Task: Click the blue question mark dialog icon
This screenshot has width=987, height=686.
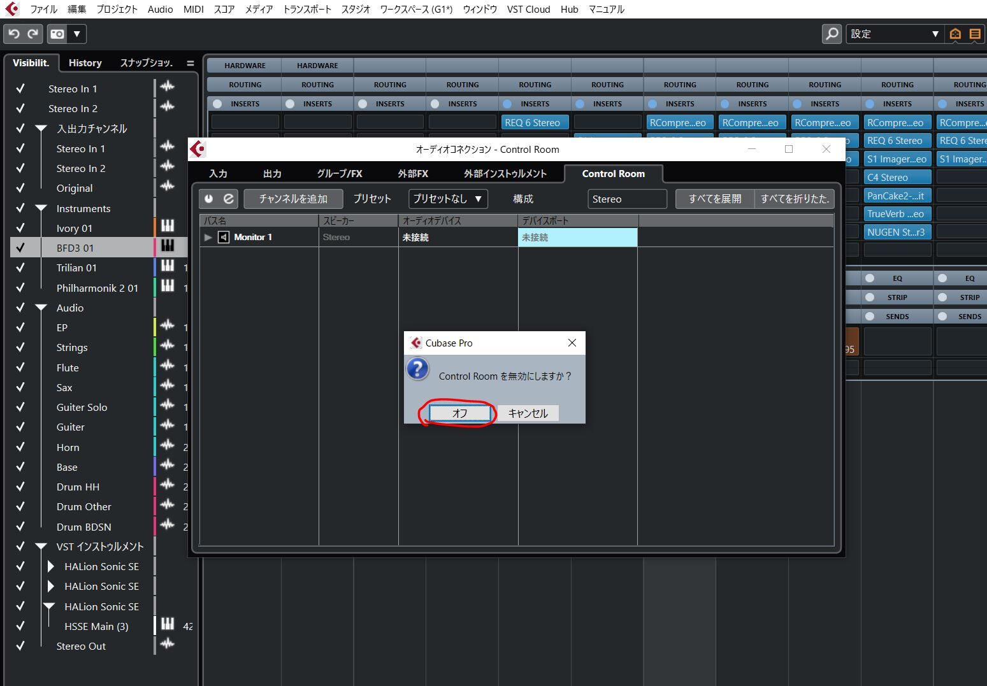Action: (x=418, y=369)
